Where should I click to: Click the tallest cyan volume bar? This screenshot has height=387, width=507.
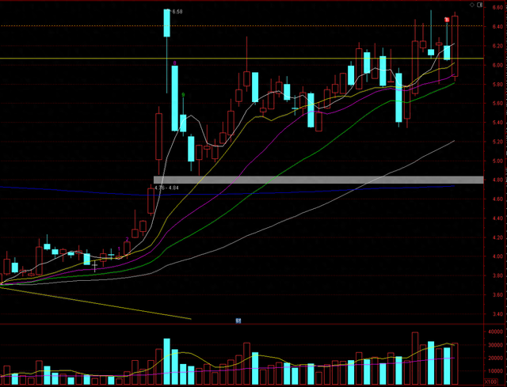click(x=167, y=361)
